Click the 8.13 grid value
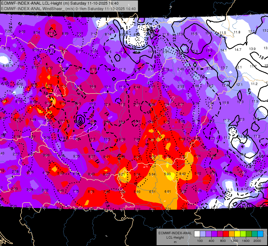The image size is (268, 246). [244, 189]
